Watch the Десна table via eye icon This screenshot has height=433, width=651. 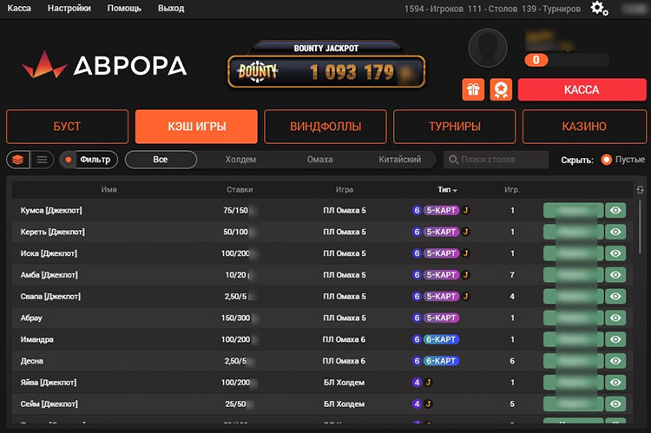coord(615,361)
